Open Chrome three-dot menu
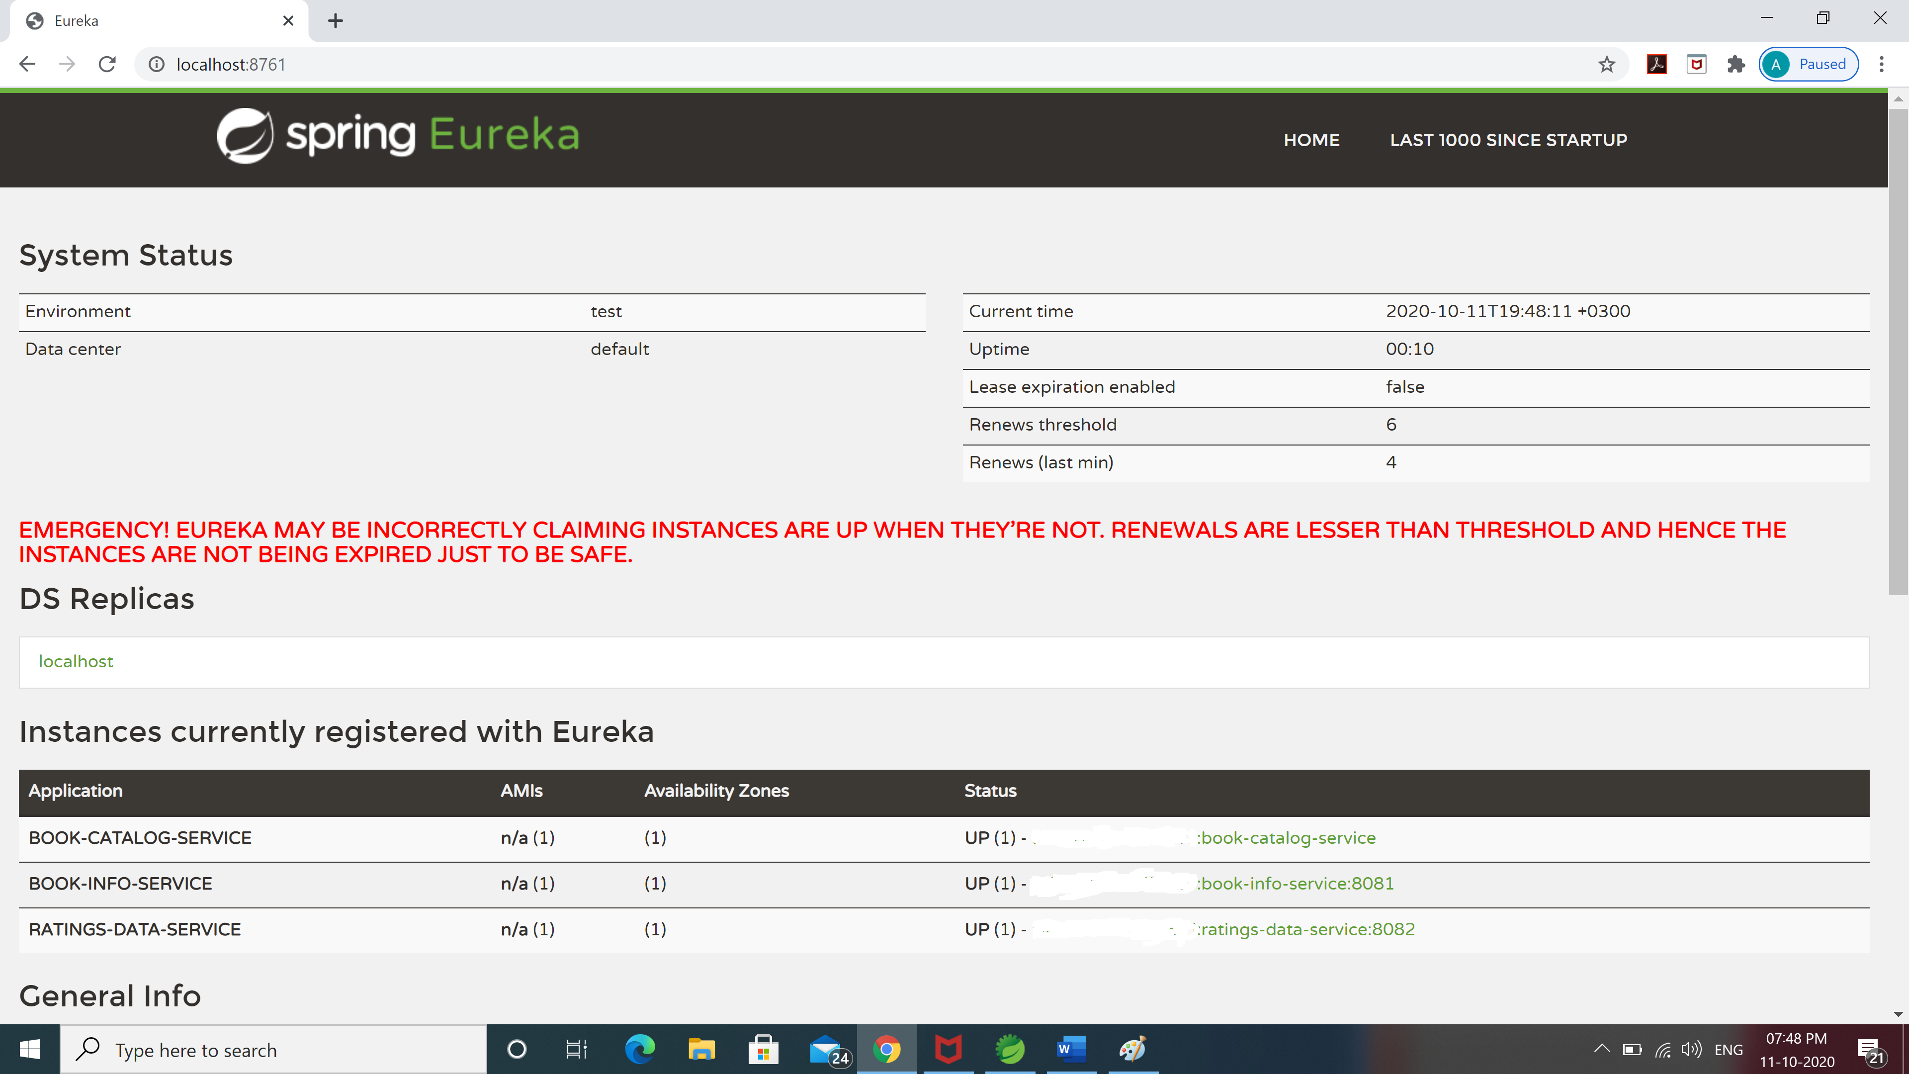1909x1074 pixels. coord(1881,65)
